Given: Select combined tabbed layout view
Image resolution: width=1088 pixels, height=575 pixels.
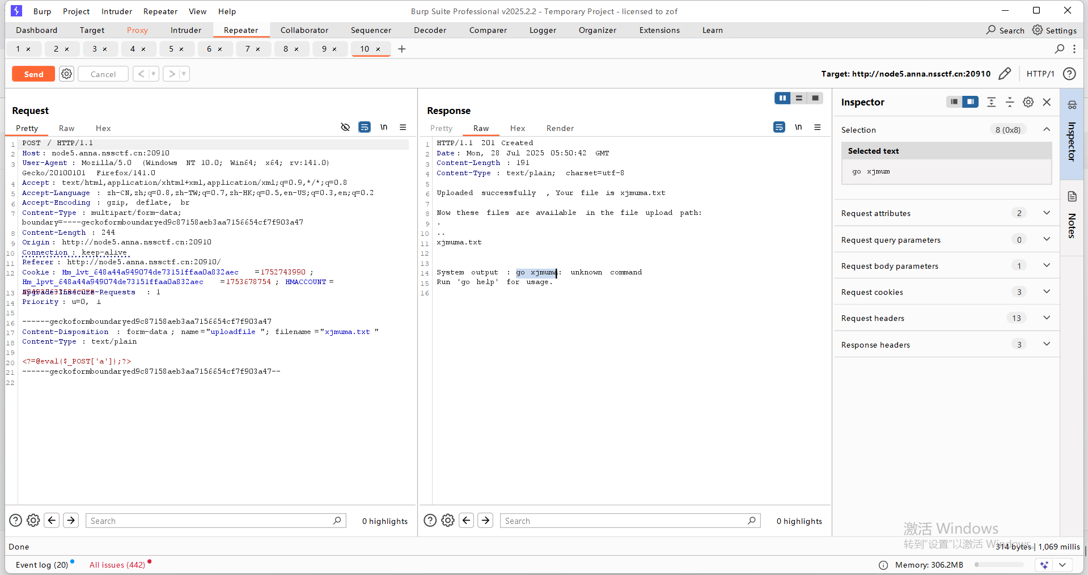Looking at the screenshot, I should click(x=815, y=98).
